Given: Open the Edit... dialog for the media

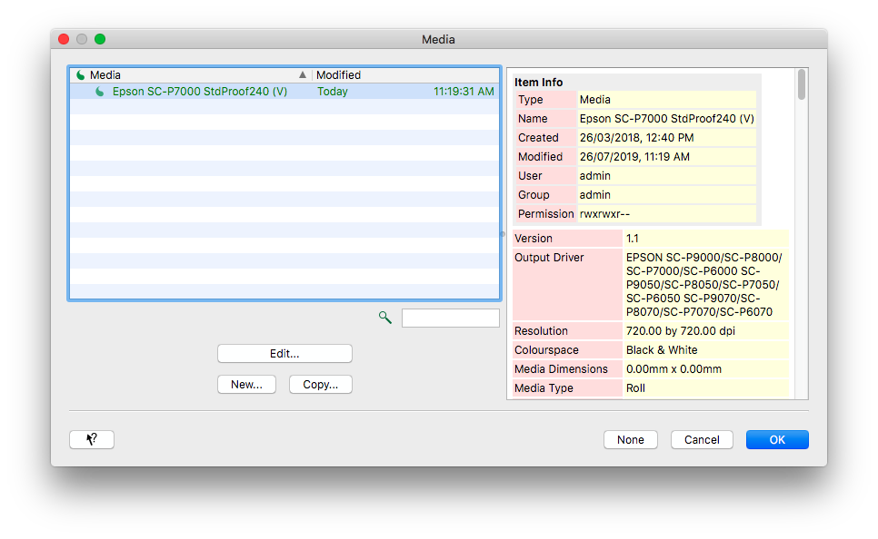Looking at the screenshot, I should pos(284,353).
